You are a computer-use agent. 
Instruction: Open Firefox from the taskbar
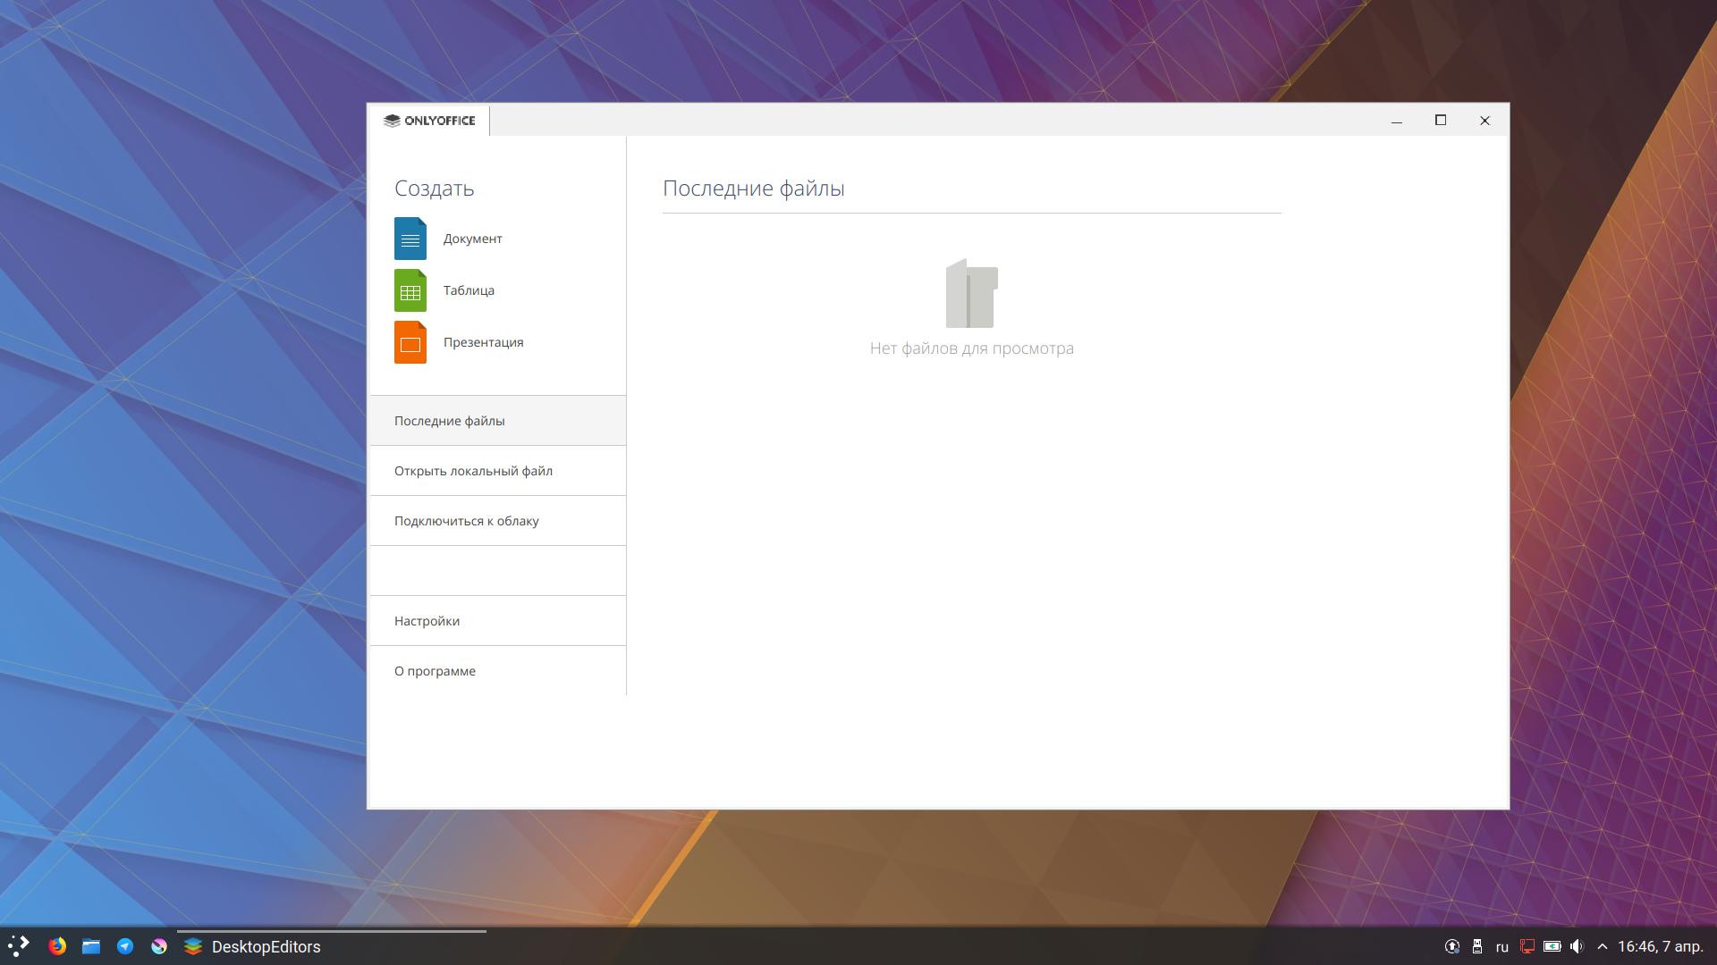tap(57, 946)
